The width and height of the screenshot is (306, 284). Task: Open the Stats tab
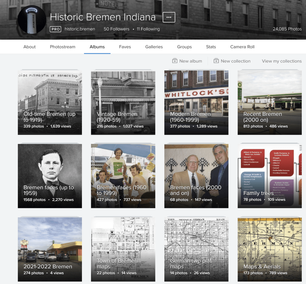[211, 47]
